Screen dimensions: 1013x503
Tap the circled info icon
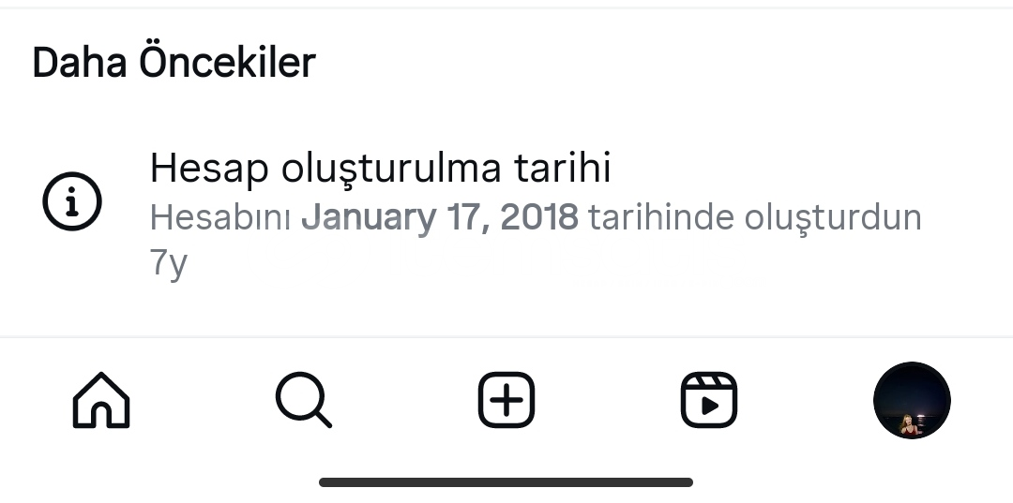tap(72, 201)
